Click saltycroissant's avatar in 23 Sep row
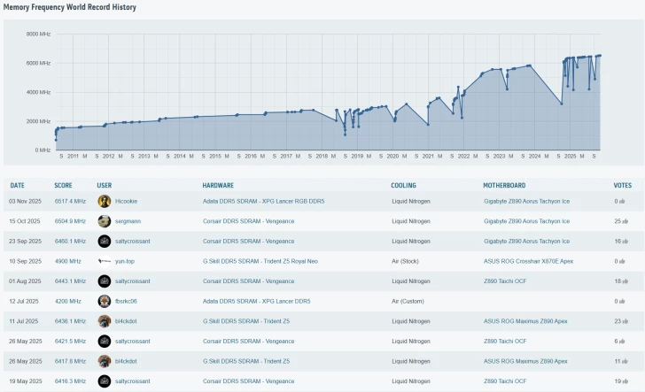This screenshot has height=392, width=645. tap(105, 241)
